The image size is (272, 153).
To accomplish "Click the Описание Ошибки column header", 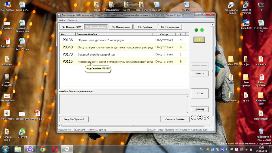I will 114,34.
